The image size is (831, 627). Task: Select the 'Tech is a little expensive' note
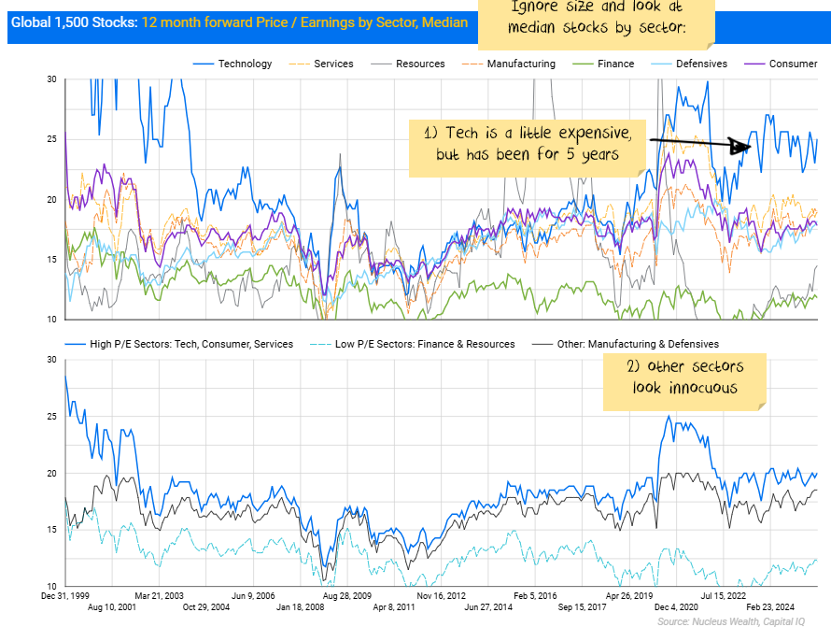pyautogui.click(x=528, y=143)
